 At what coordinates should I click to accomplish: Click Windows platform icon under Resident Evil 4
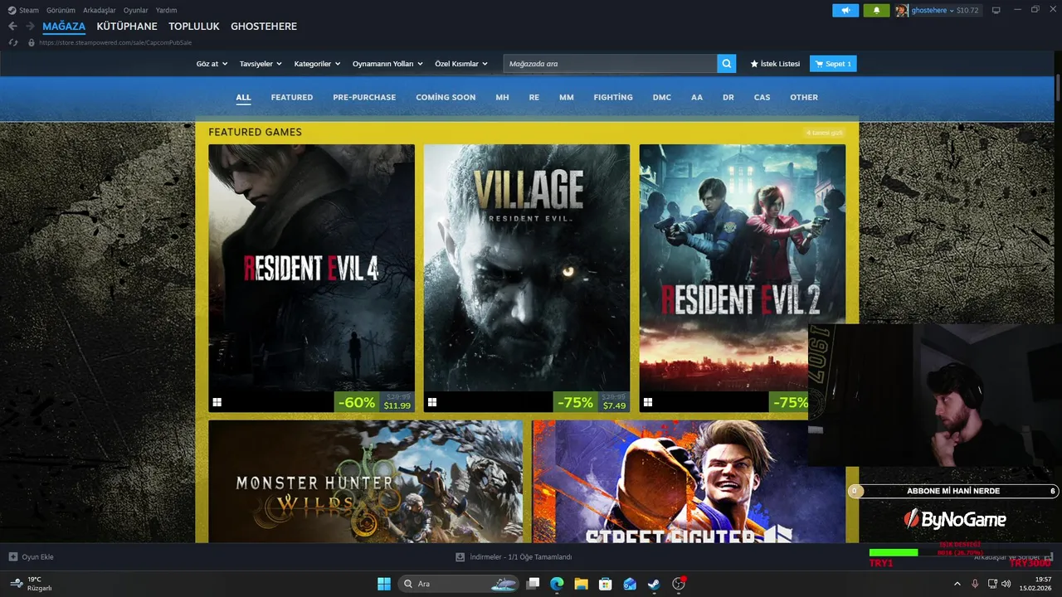click(x=217, y=402)
